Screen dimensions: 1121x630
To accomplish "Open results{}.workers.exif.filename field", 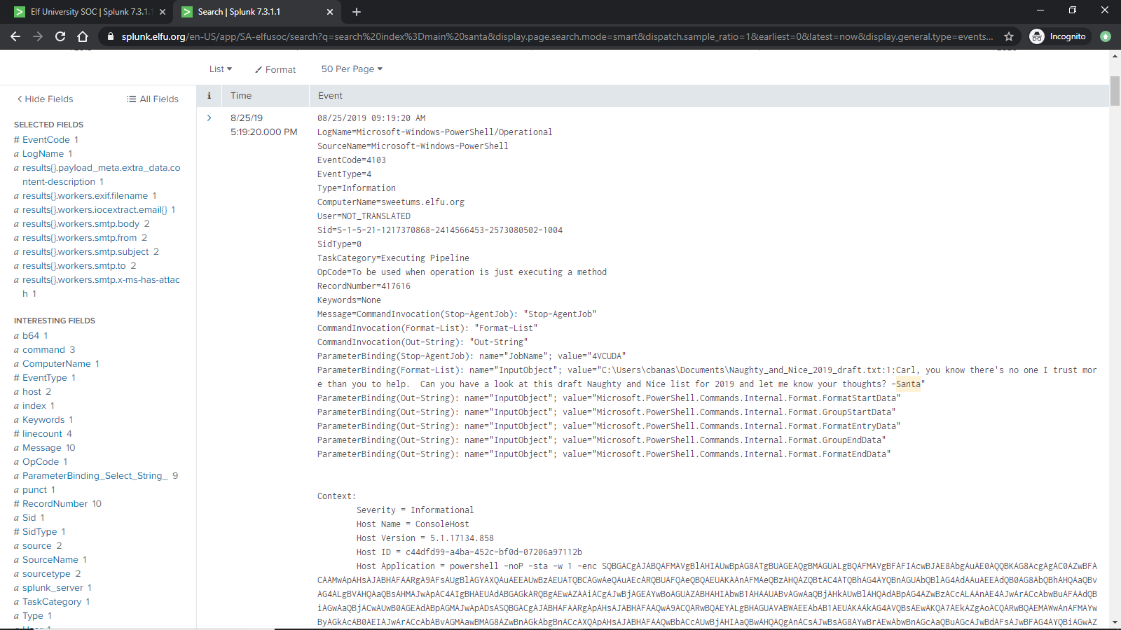I will [x=85, y=196].
